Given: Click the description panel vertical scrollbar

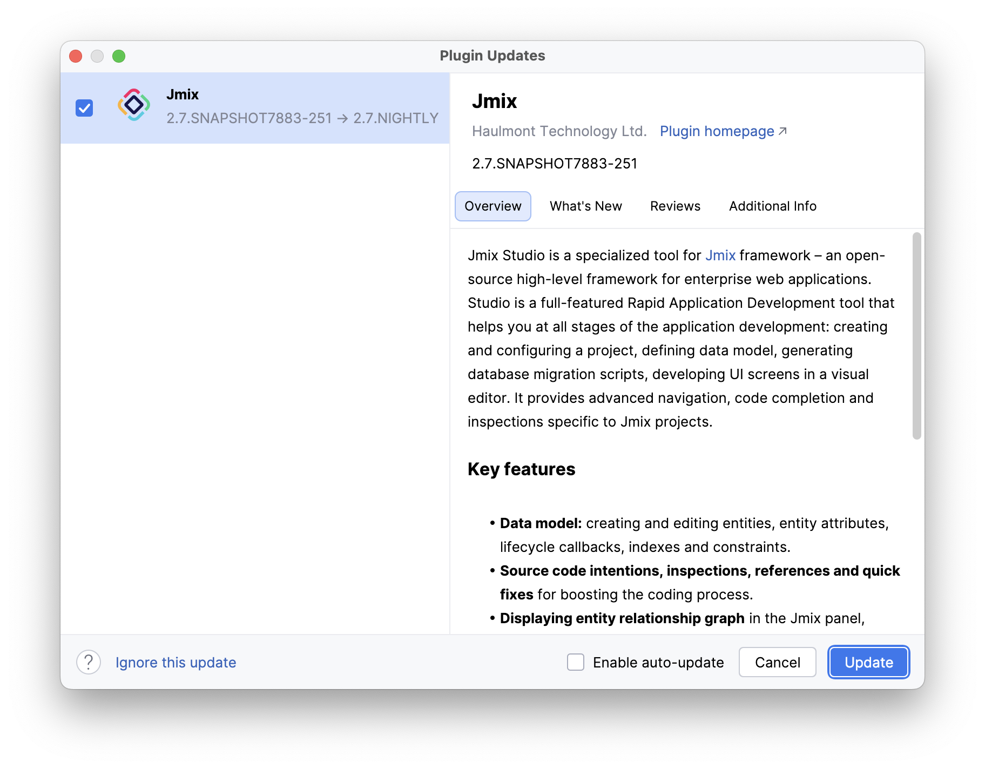Looking at the screenshot, I should 916,335.
